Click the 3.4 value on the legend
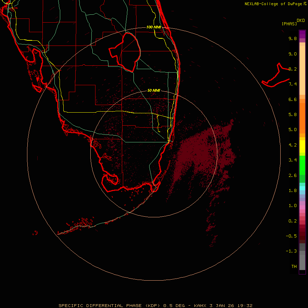The height and width of the screenshot is (308, 308). tap(293, 160)
